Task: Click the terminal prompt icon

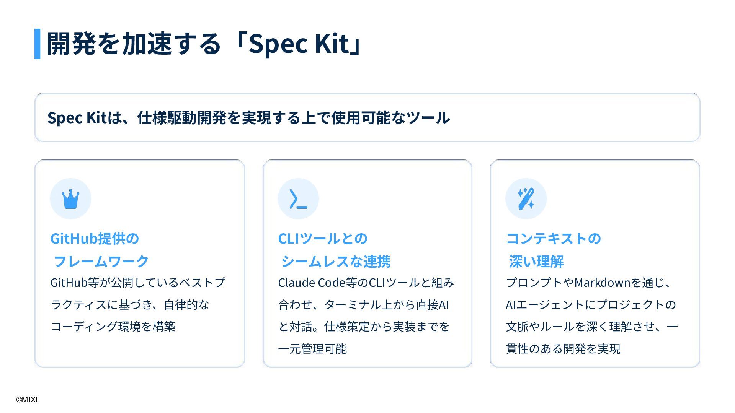Action: click(298, 199)
